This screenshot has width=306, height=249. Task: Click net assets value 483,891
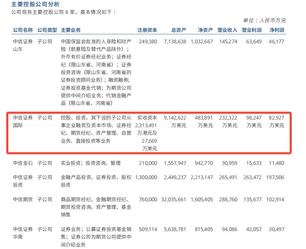pyautogui.click(x=204, y=118)
